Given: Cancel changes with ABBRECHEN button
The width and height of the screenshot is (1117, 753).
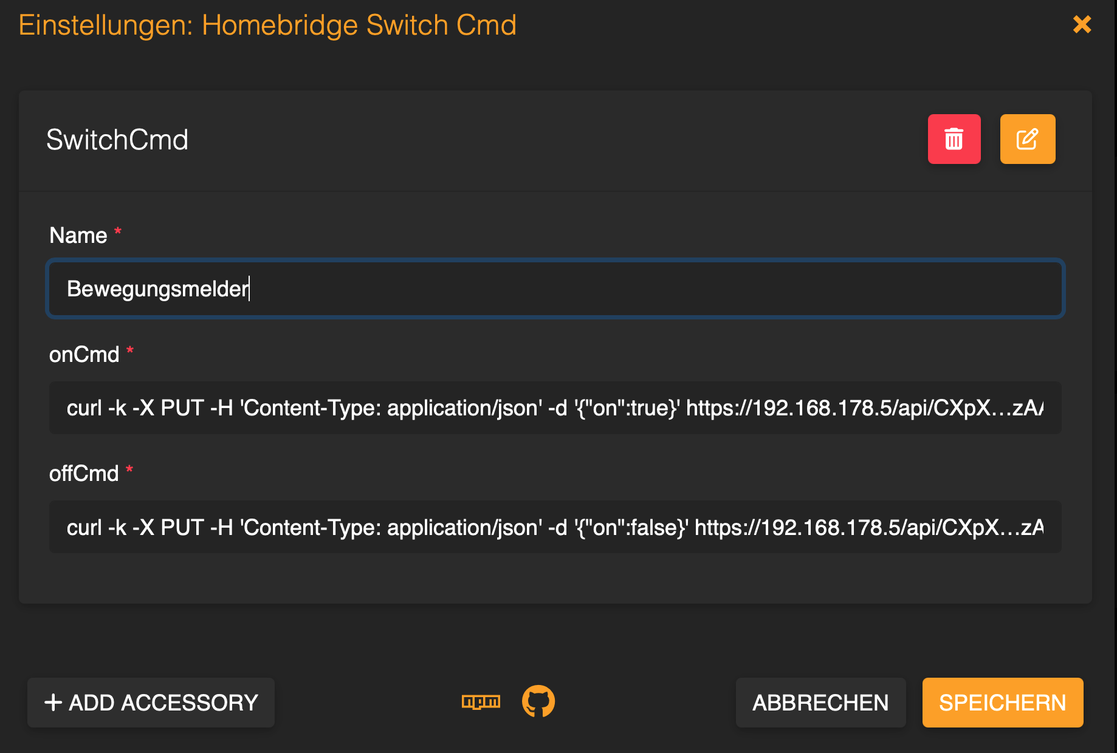Looking at the screenshot, I should tap(820, 703).
